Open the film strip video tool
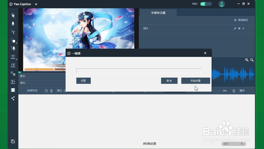This screenshot has width=264, height=149. coord(13,90)
